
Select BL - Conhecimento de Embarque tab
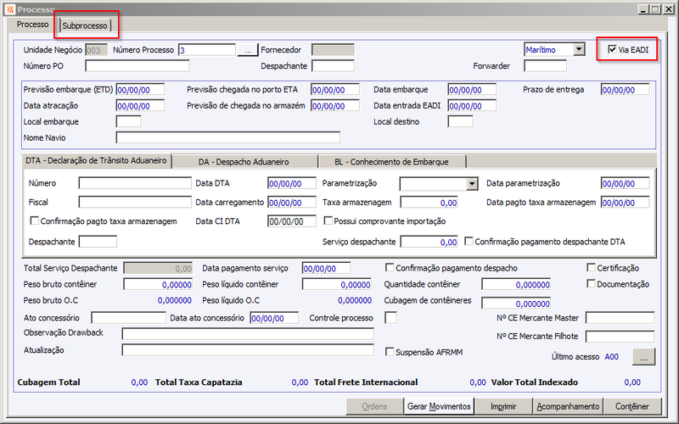(391, 162)
